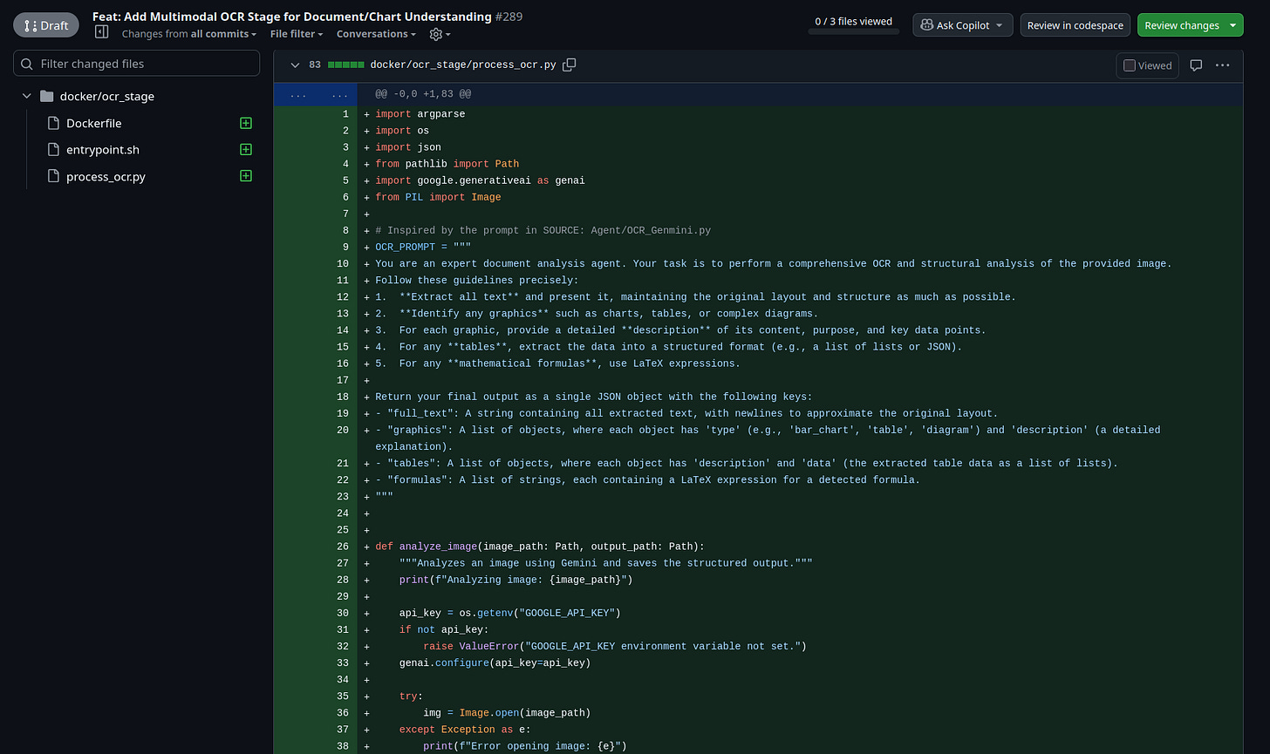Open the 'Changes from all commits' dropdown
Viewport: 1270px width, 754px height.
pyautogui.click(x=189, y=34)
